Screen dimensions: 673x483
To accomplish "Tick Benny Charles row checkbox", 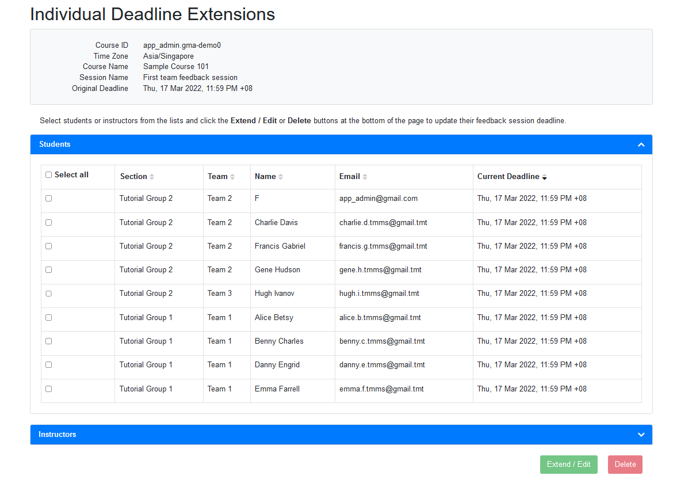I will click(x=48, y=341).
